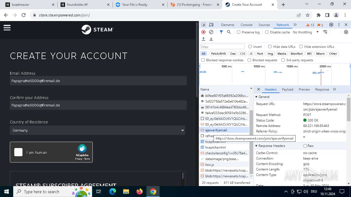
Task: Enable Preserve log checkbox
Action: (x=239, y=32)
